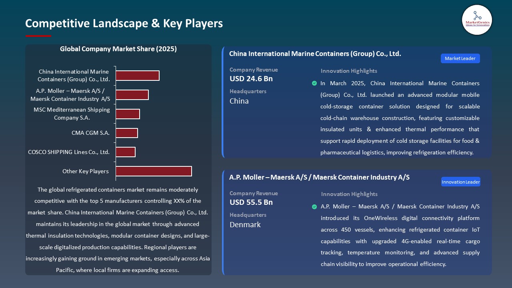The width and height of the screenshot is (512, 288).
Task: Click the red underline beneath the slide title
Action: pos(38,36)
